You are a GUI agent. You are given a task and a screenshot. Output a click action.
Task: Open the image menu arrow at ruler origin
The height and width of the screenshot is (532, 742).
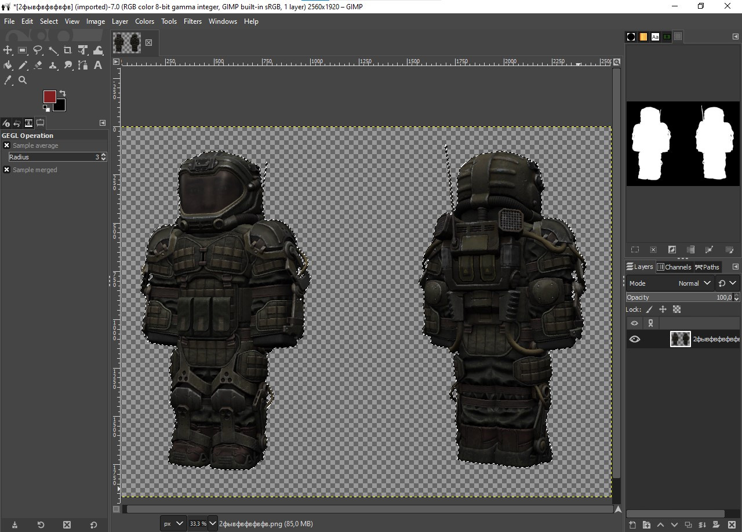click(x=116, y=61)
